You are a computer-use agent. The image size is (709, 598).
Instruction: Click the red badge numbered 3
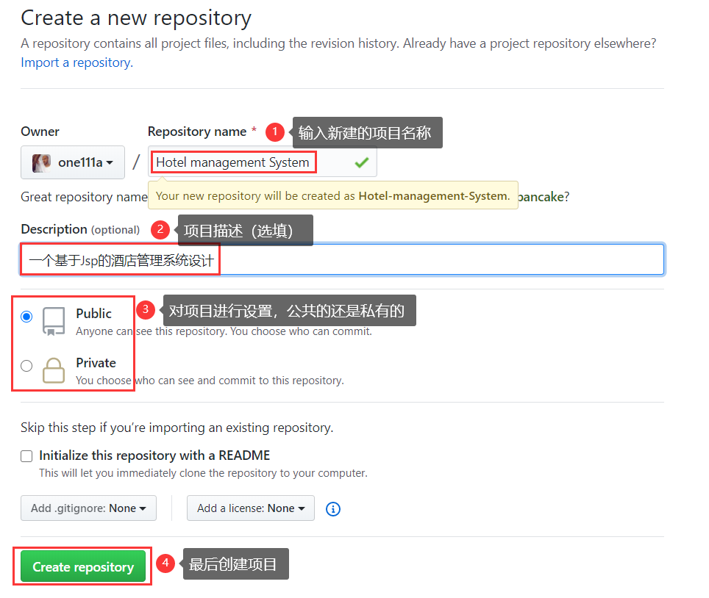pyautogui.click(x=146, y=310)
